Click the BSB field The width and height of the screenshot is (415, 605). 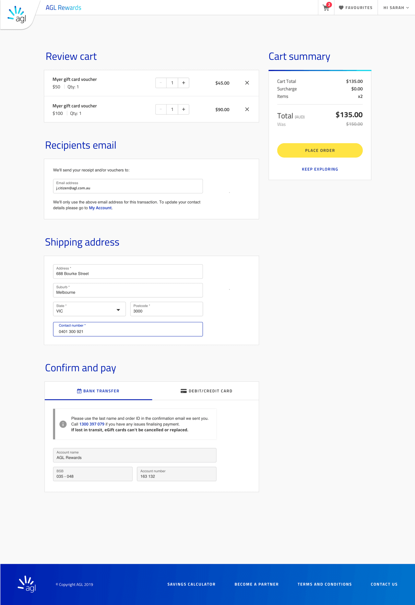point(93,474)
